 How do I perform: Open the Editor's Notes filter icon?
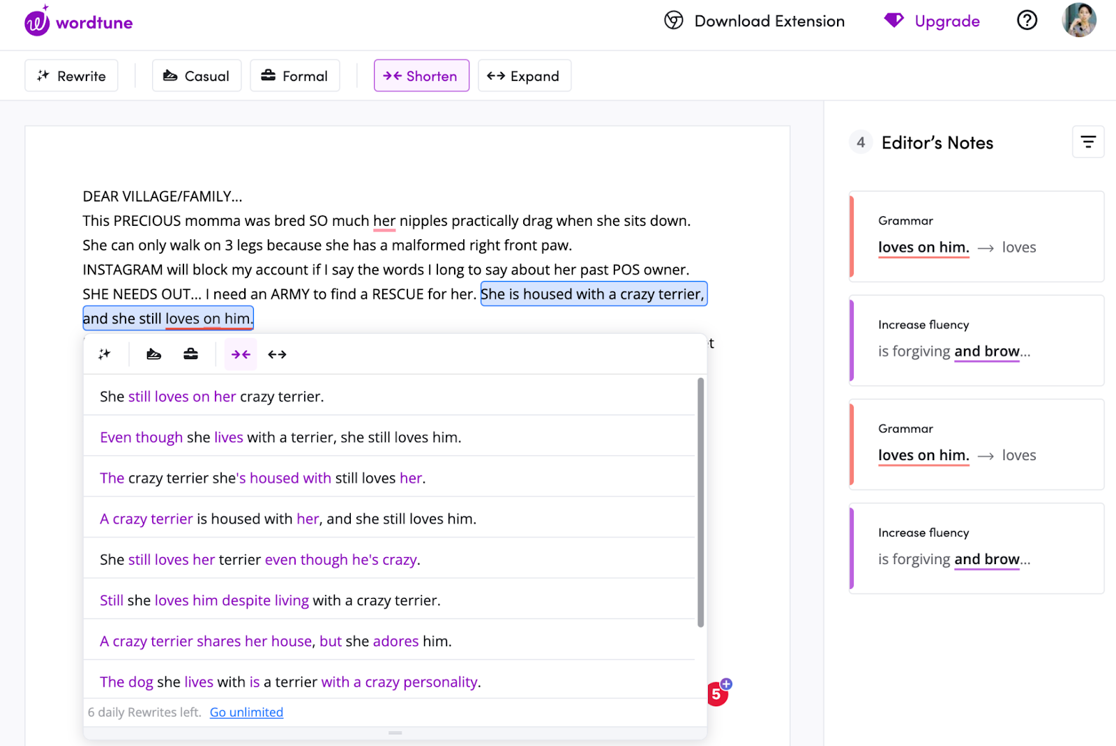coord(1088,142)
